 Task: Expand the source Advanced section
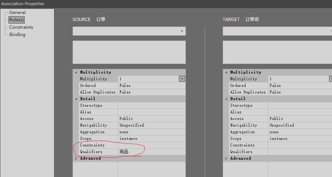pos(76,159)
